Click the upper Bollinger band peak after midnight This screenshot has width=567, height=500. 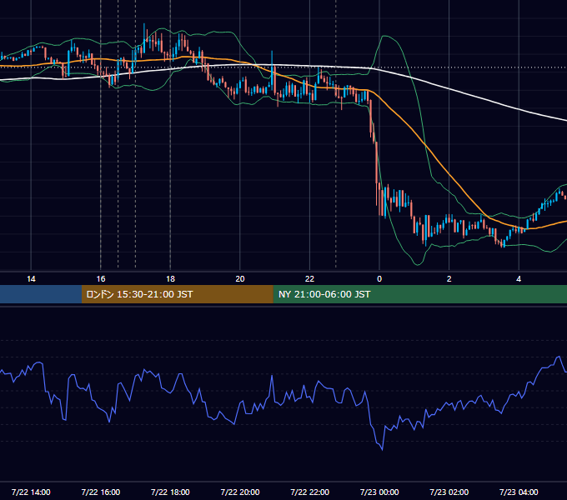[x=384, y=36]
